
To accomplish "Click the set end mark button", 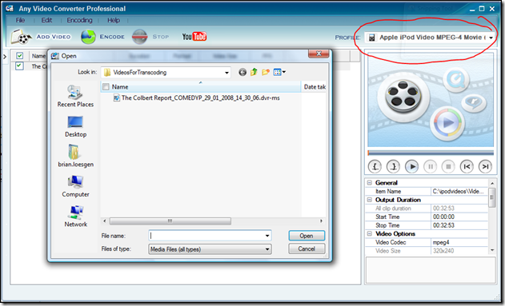I will click(393, 166).
